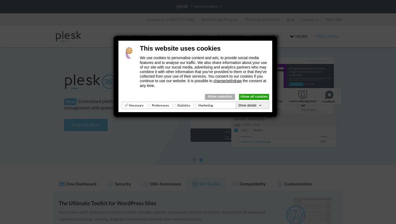
Task: Expand See our products in top bar
Action: click(x=208, y=6)
